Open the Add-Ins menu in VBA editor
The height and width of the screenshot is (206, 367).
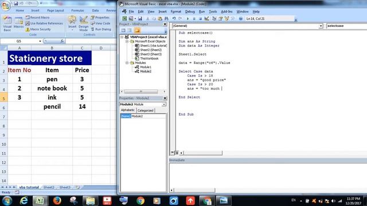point(227,11)
